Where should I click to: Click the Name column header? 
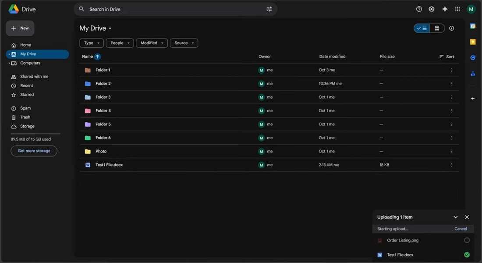point(87,57)
